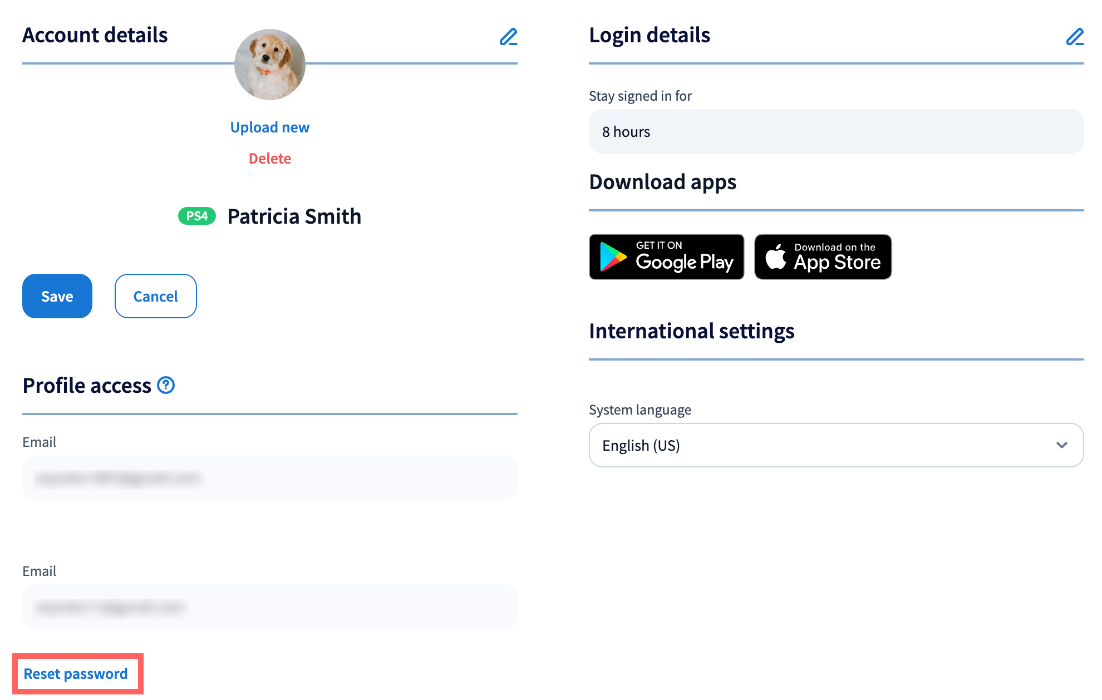Expand the System language dropdown arrow
The height and width of the screenshot is (700, 1102).
point(1061,445)
